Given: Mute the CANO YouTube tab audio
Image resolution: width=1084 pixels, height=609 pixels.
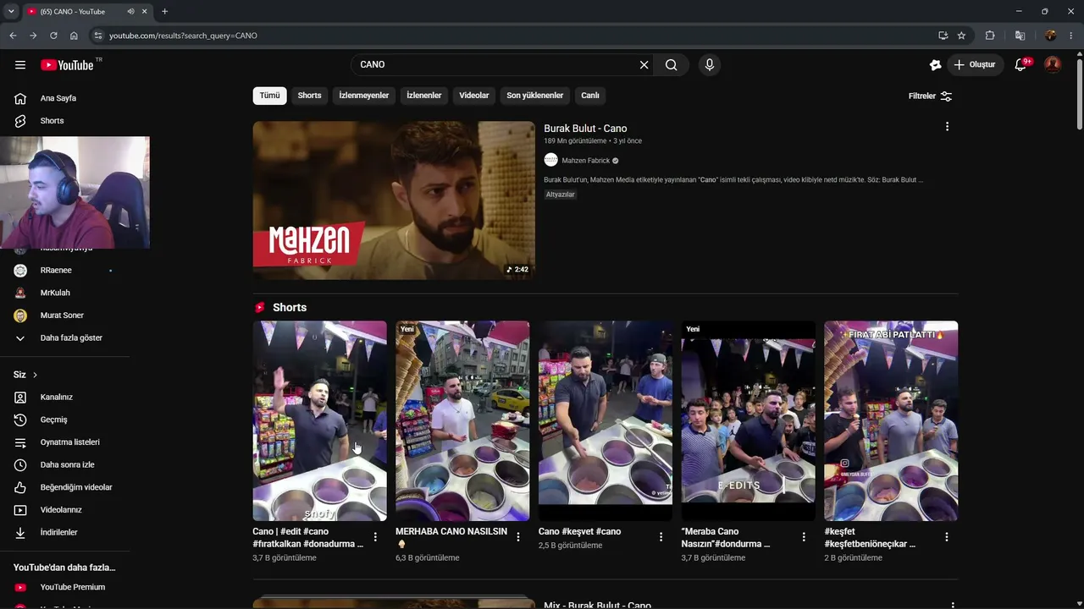Looking at the screenshot, I should 130,12.
